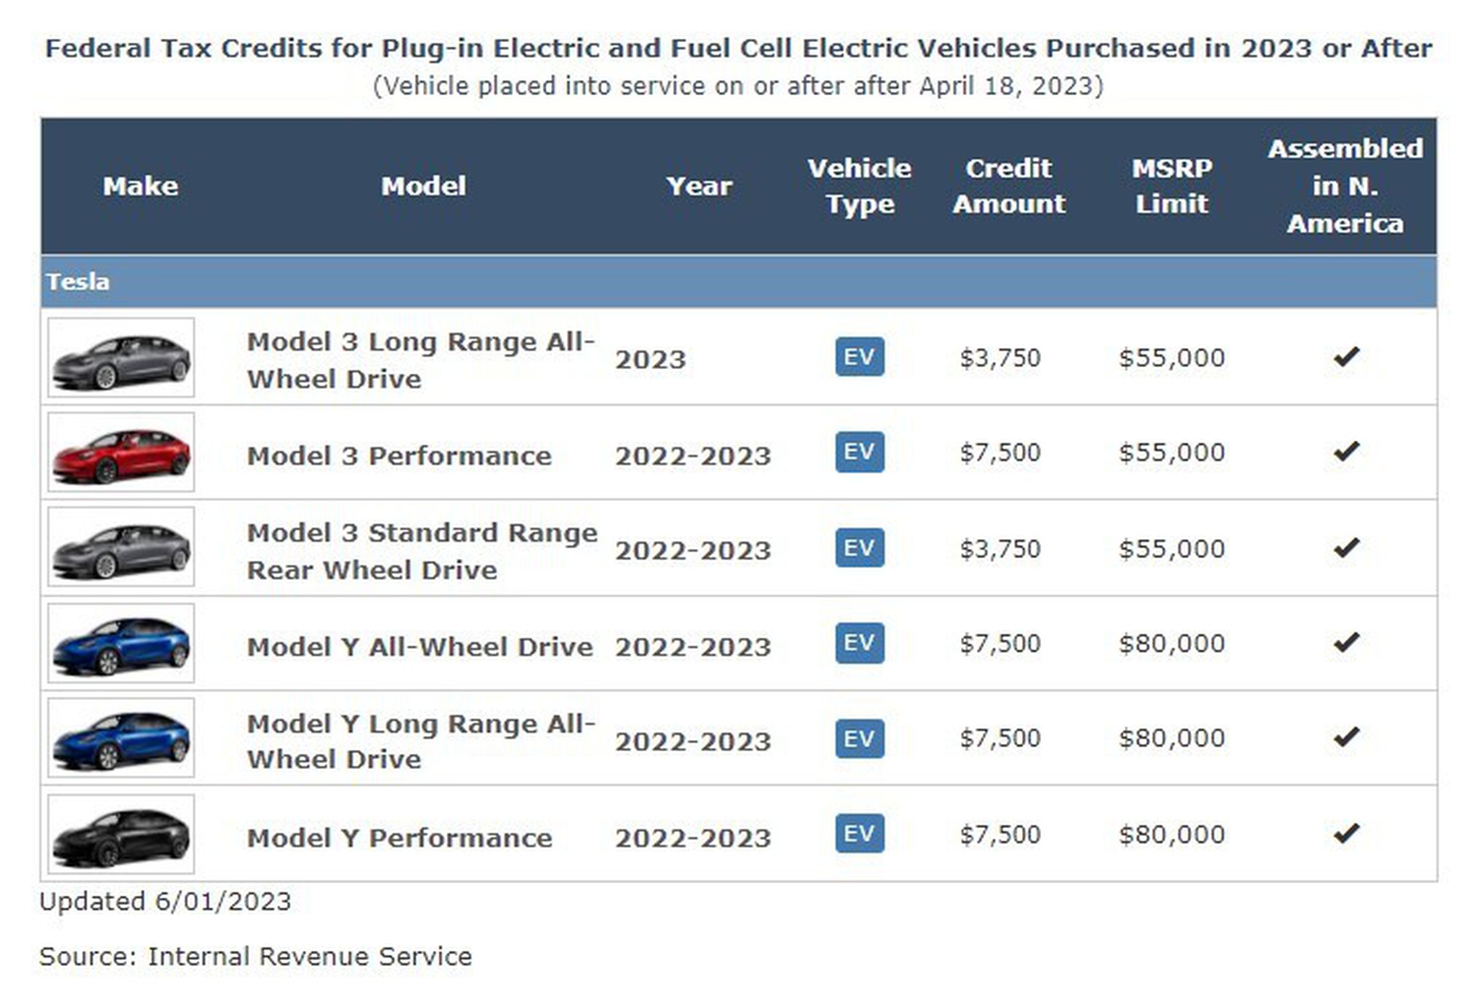Click the red Model 3 Performance car thumbnail

121,452
